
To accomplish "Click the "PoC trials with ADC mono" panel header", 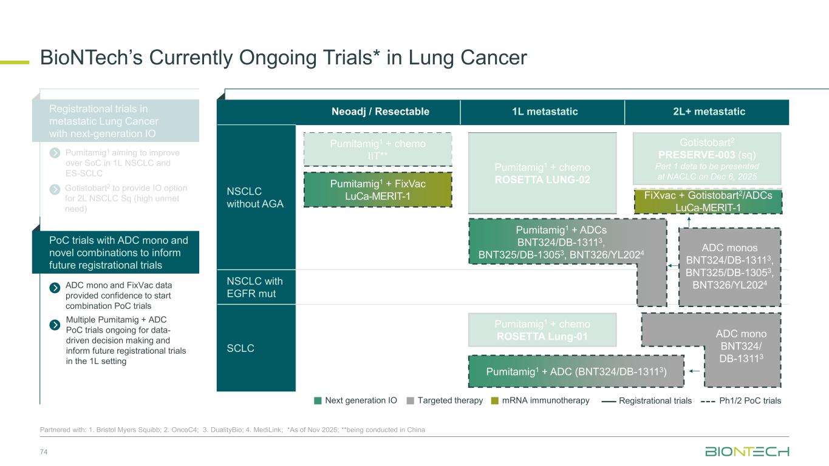I will (x=115, y=252).
